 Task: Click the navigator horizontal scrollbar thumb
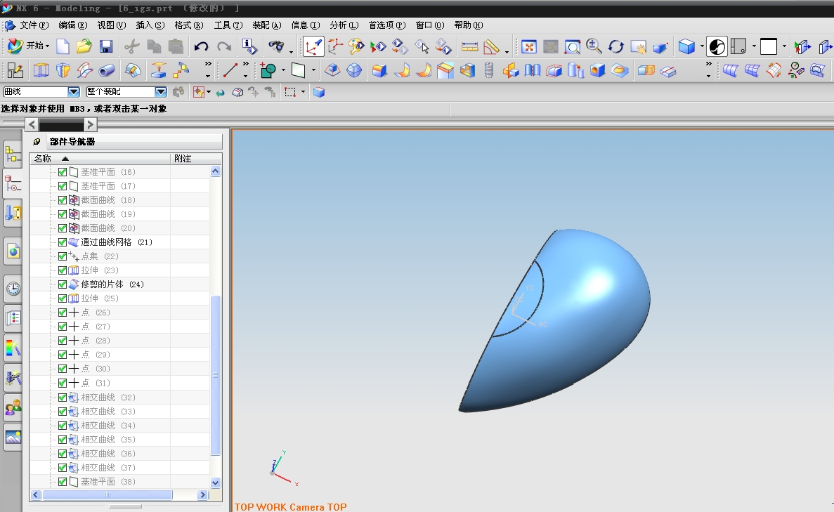tap(107, 495)
